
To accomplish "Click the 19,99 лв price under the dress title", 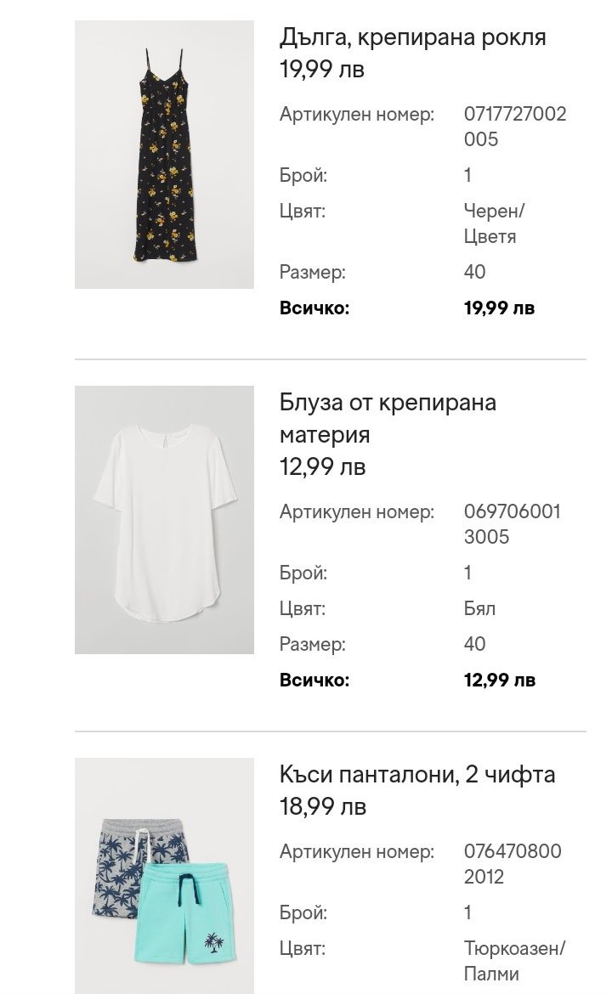I will 321,70.
